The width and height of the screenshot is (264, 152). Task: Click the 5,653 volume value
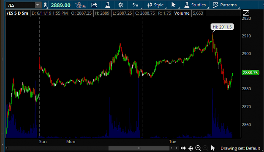coord(198,13)
